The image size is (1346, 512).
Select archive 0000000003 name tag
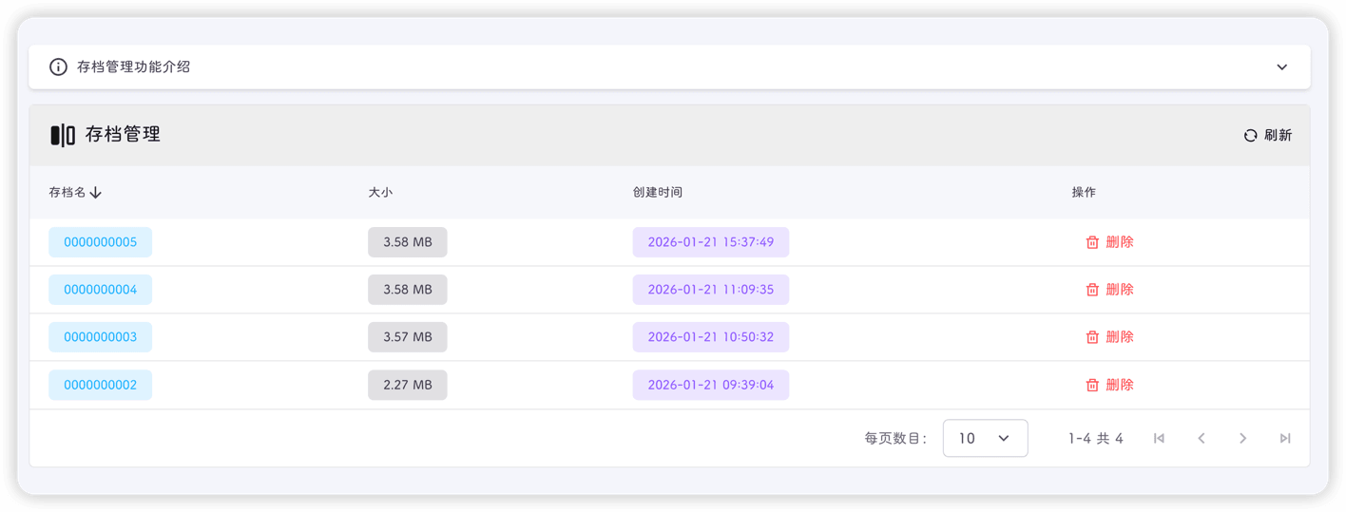(x=100, y=337)
